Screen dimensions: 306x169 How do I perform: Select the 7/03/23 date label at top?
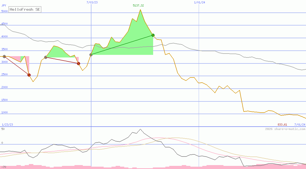92,2
